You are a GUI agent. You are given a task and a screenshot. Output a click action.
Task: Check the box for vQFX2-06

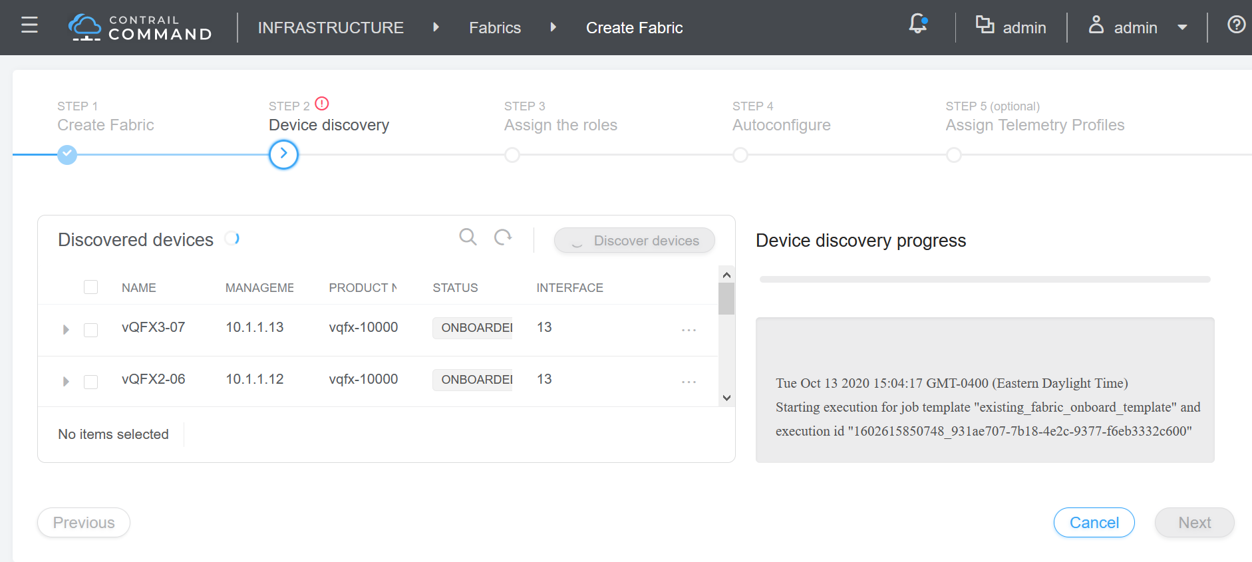click(x=91, y=382)
